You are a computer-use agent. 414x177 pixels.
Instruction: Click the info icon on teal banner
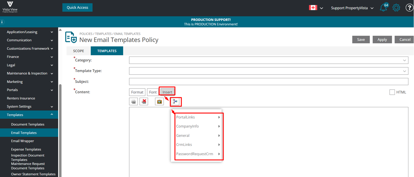pyautogui.click(x=2, y=22)
